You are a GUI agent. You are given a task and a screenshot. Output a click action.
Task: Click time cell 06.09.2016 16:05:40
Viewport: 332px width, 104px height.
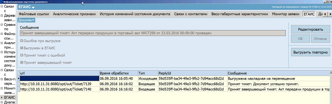tap(118, 78)
